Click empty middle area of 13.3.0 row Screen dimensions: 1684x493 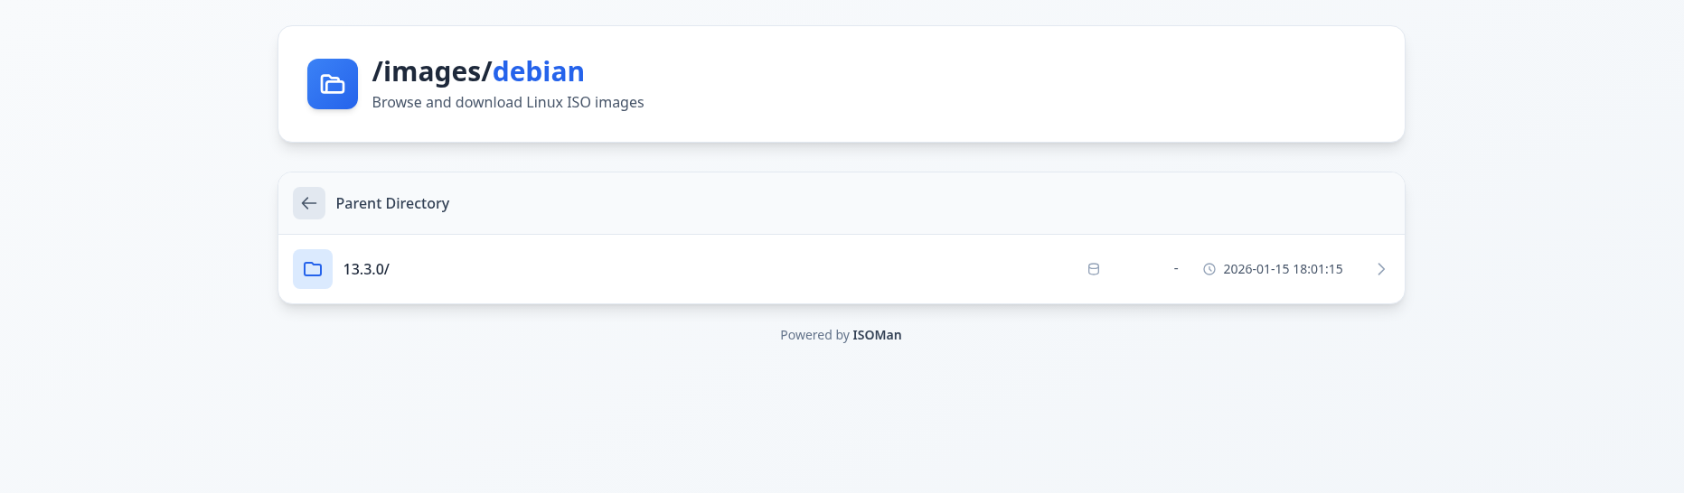pyautogui.click(x=723, y=269)
